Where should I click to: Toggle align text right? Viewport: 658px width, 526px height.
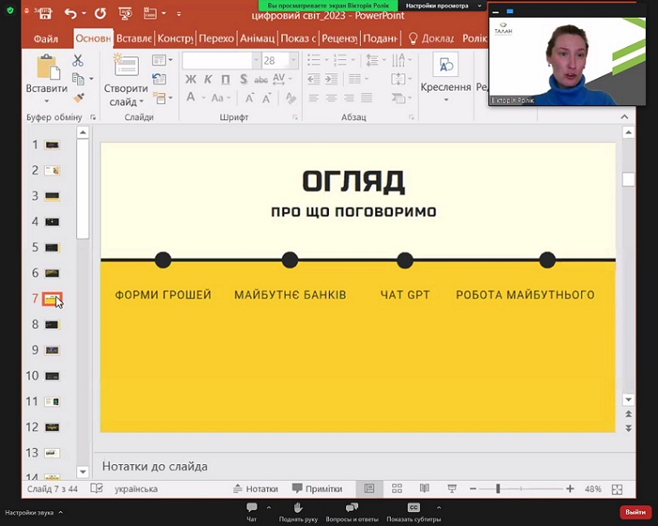point(349,98)
